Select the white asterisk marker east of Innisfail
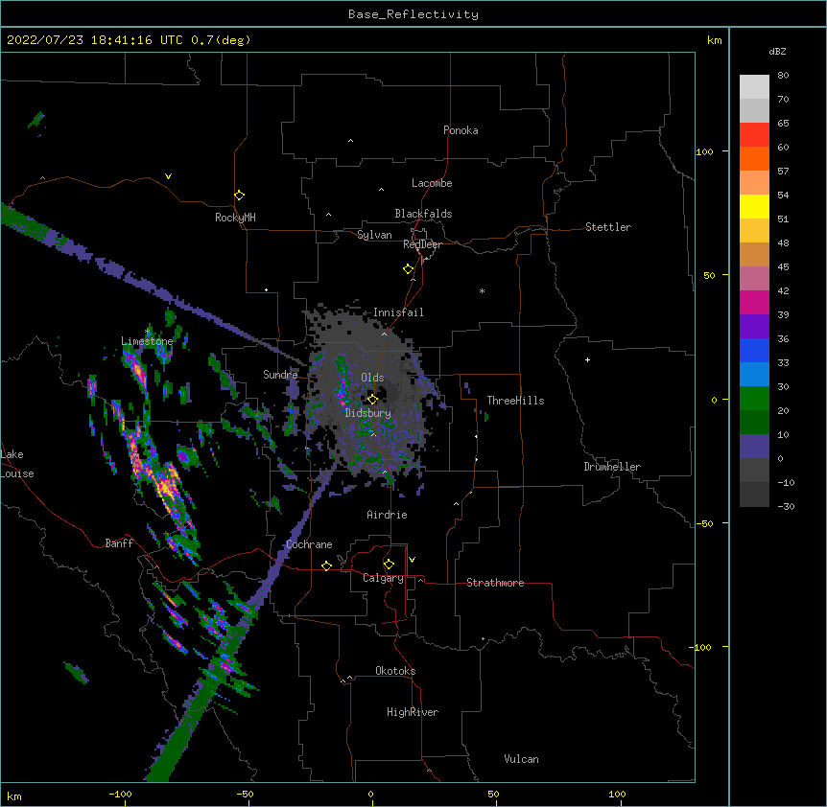This screenshot has width=827, height=807. point(482,290)
